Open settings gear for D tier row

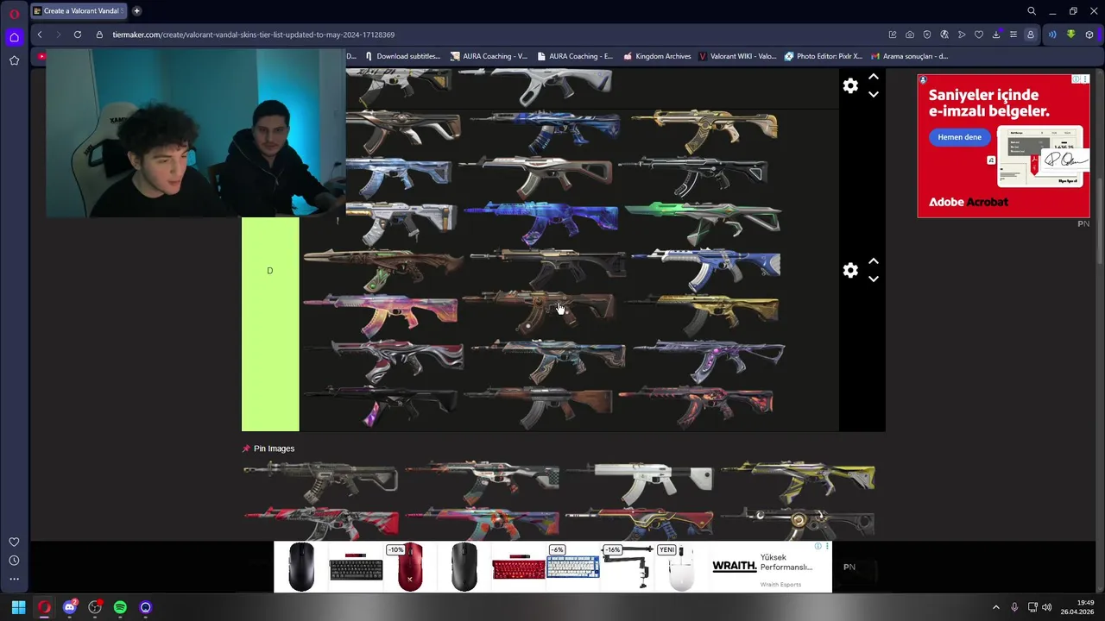point(850,270)
